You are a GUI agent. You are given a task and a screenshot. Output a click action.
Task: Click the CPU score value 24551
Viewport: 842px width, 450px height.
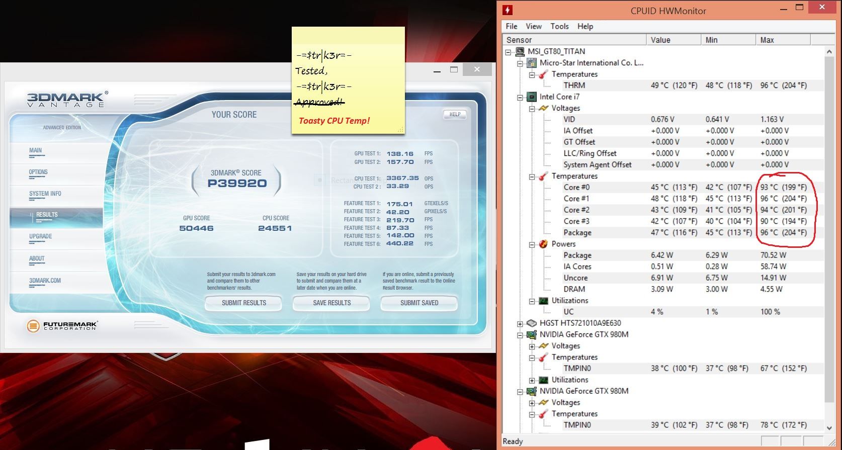click(275, 228)
